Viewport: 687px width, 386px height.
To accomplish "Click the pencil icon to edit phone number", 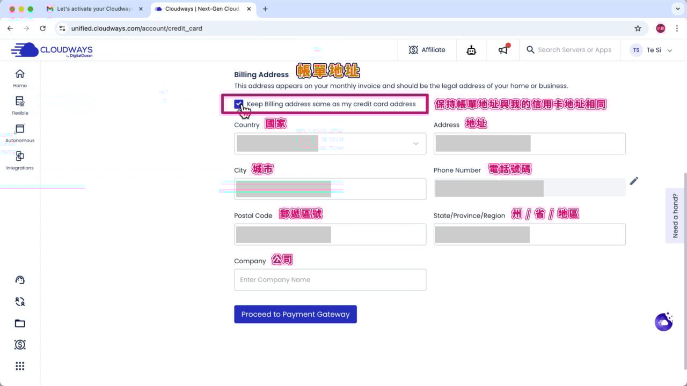I will coord(634,181).
